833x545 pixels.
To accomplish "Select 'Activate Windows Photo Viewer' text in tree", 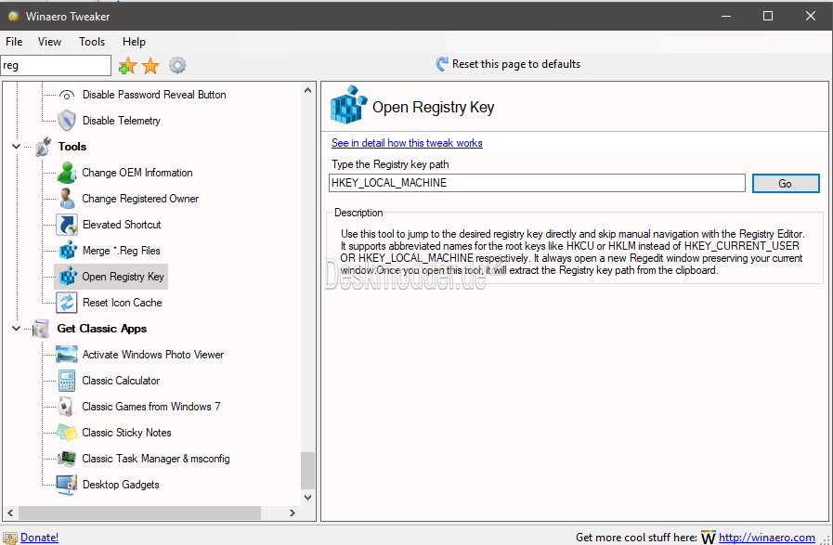I will 153,355.
